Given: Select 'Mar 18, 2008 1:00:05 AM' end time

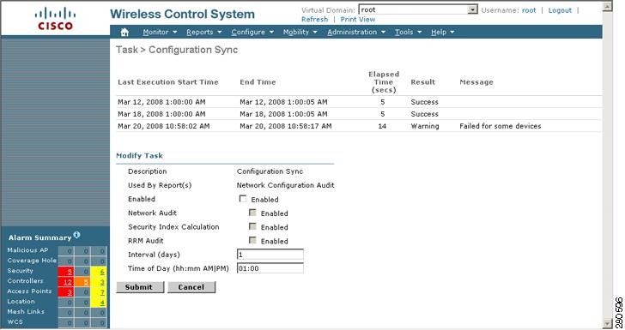Looking at the screenshot, I should (x=283, y=114).
